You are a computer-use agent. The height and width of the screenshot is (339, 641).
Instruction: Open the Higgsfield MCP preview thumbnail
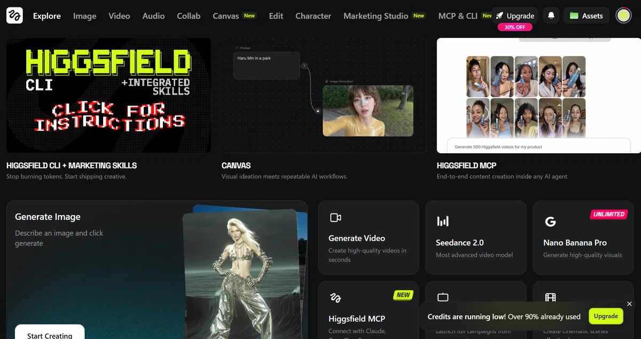point(538,96)
